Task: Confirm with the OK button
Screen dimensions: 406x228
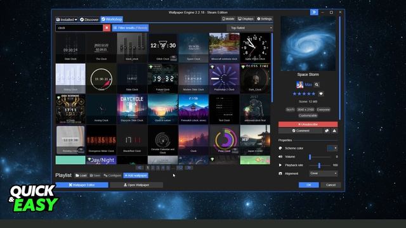Action: 309,185
